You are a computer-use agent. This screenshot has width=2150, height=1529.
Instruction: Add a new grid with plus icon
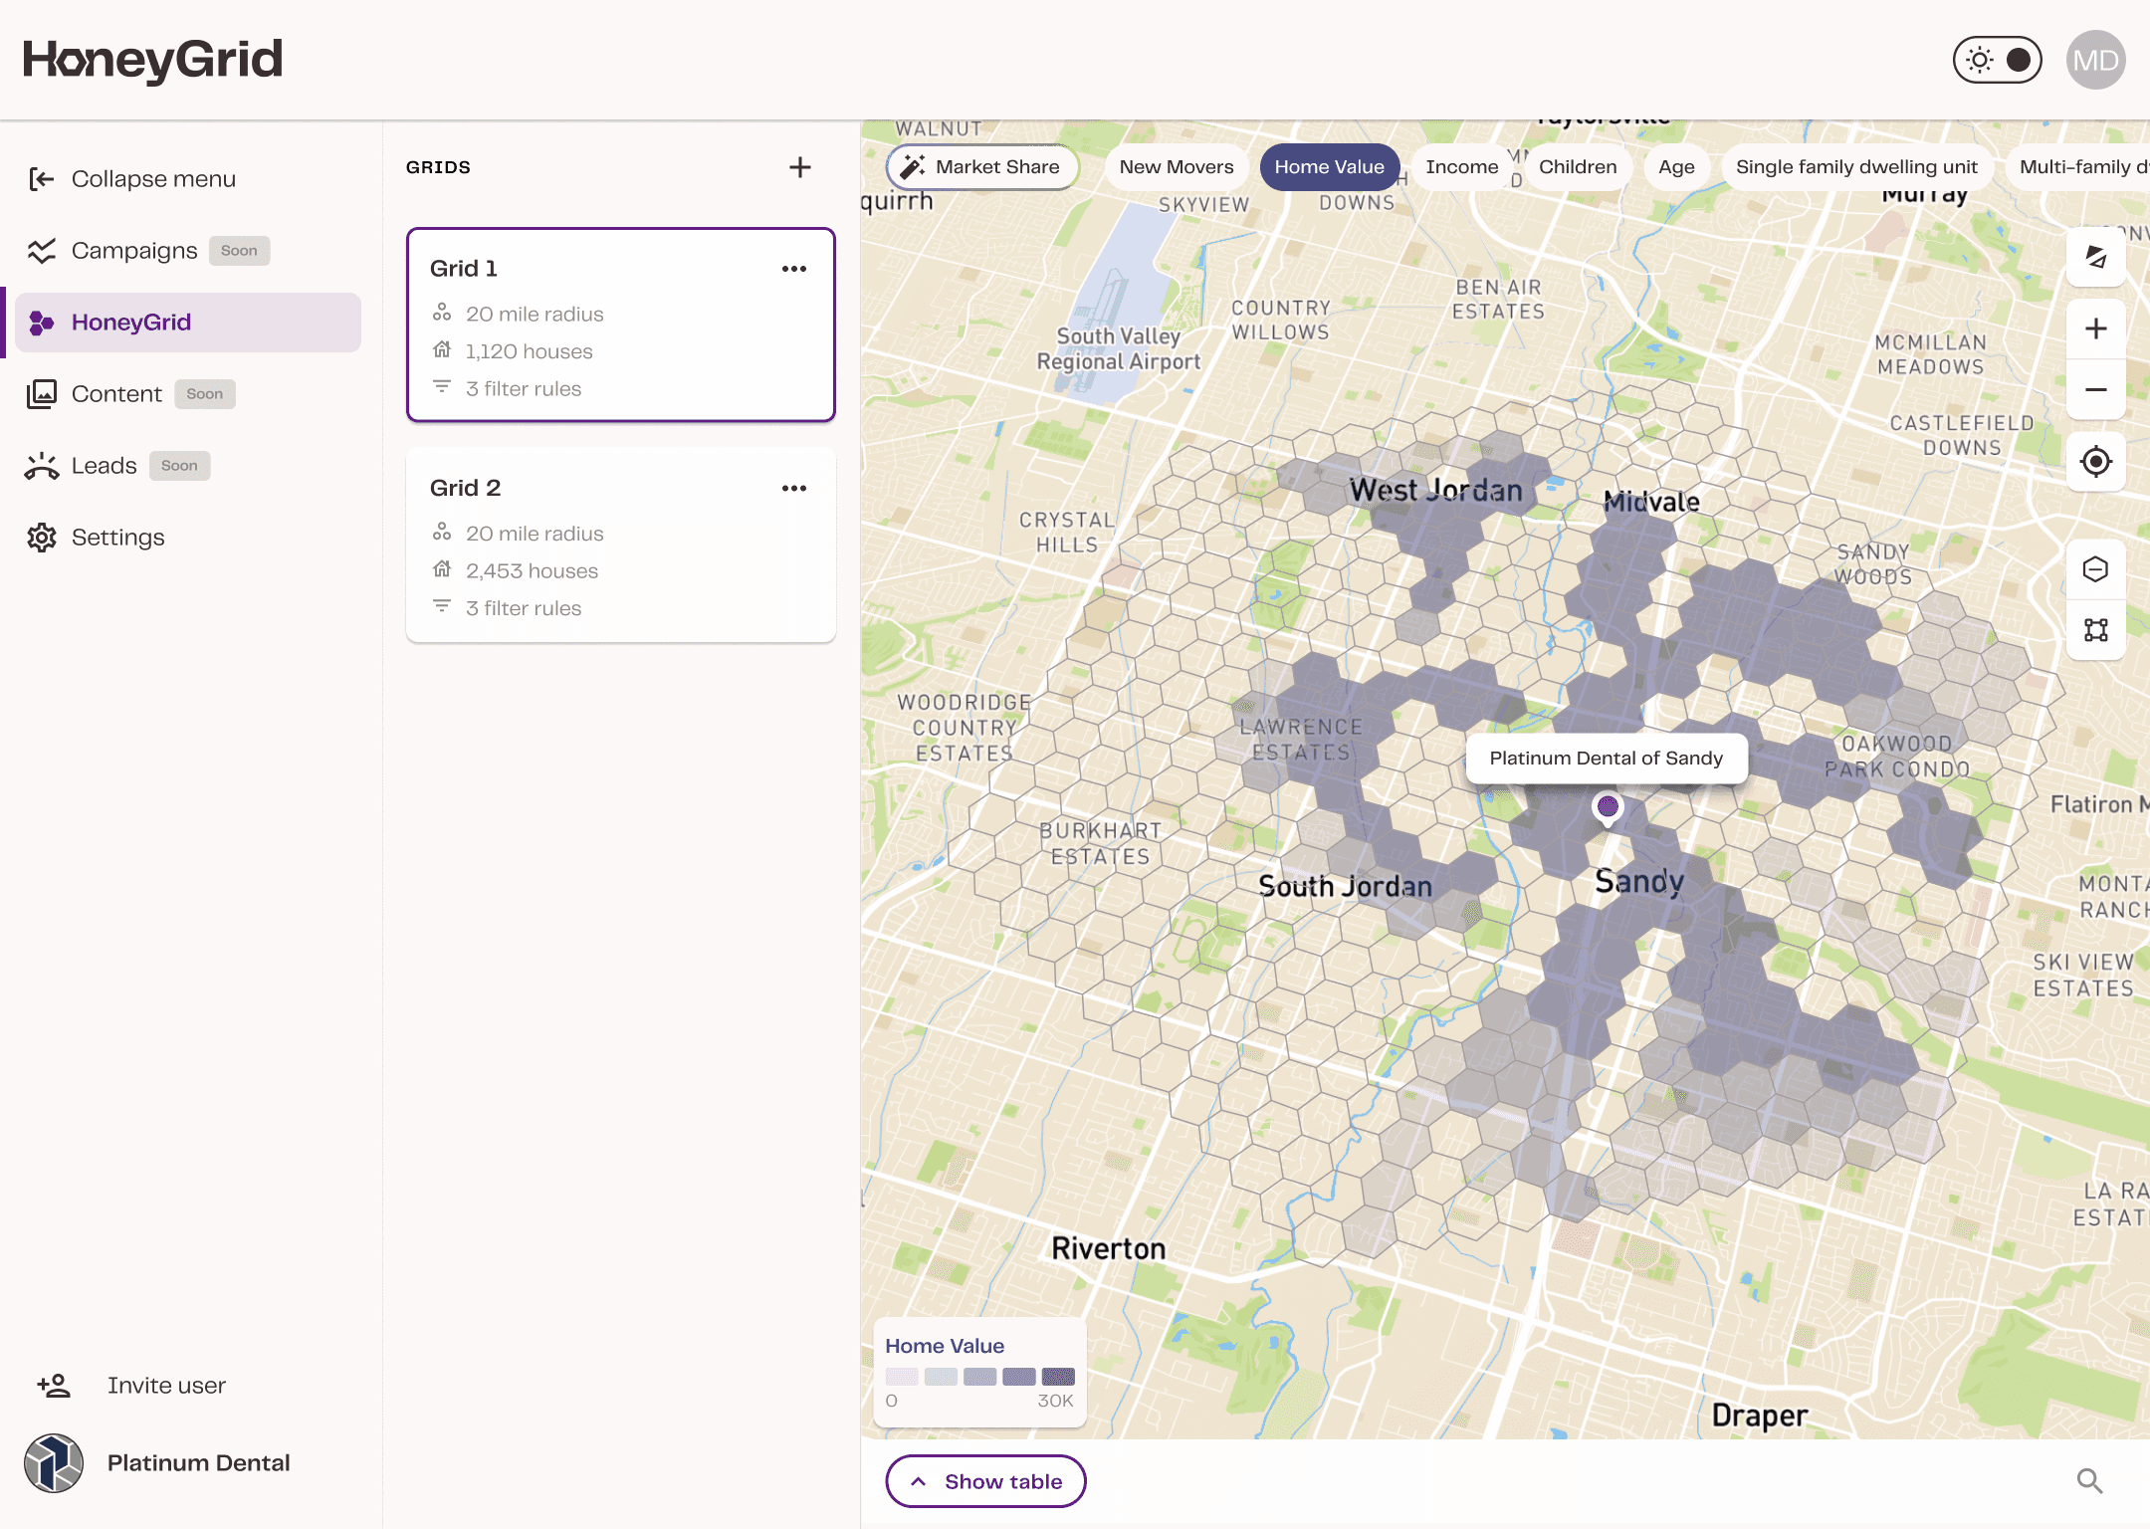(x=800, y=167)
